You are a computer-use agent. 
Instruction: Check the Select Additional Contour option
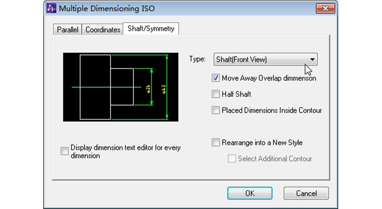232,159
